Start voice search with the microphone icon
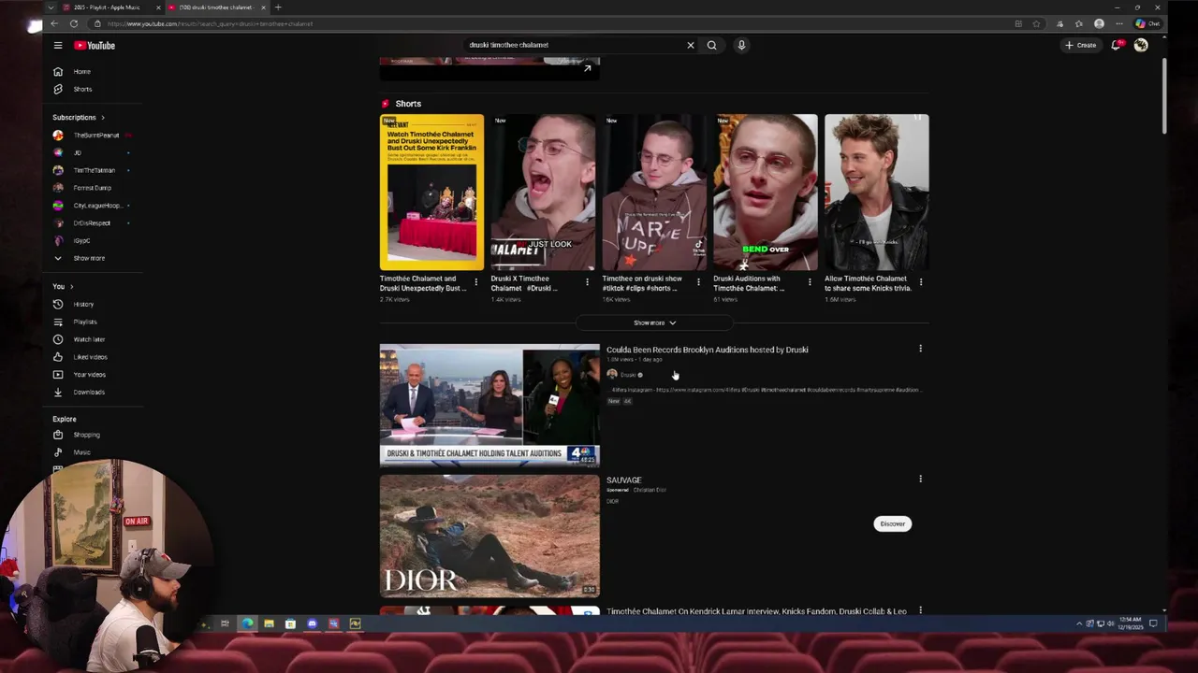The image size is (1198, 673). 741,45
